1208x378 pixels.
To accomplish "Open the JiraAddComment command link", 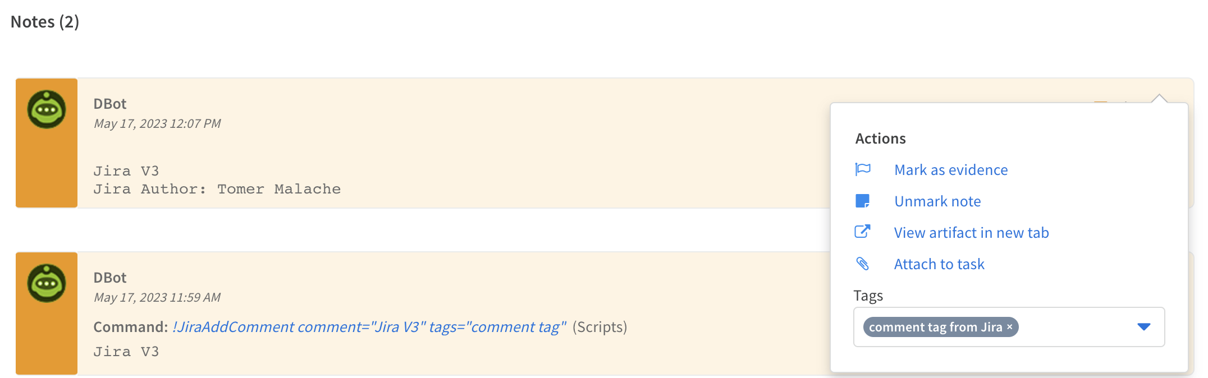I will pyautogui.click(x=368, y=326).
